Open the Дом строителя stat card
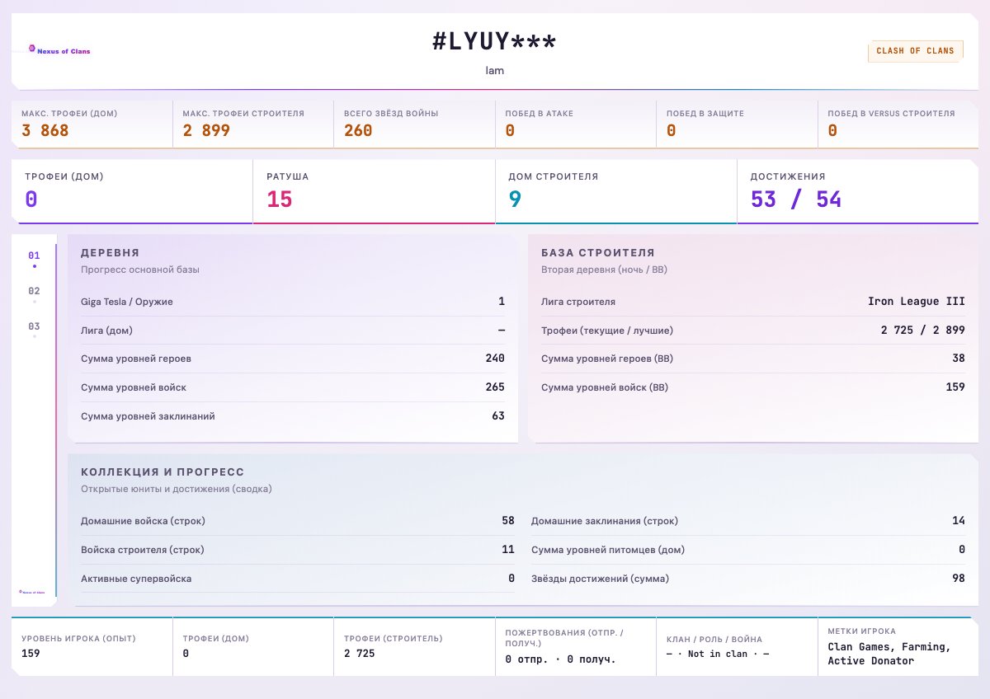The width and height of the screenshot is (990, 699). pos(615,191)
